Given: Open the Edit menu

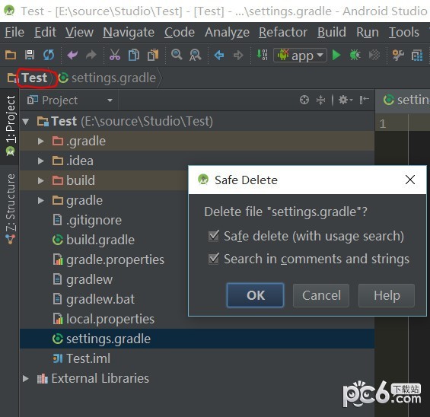Looking at the screenshot, I should 45,33.
